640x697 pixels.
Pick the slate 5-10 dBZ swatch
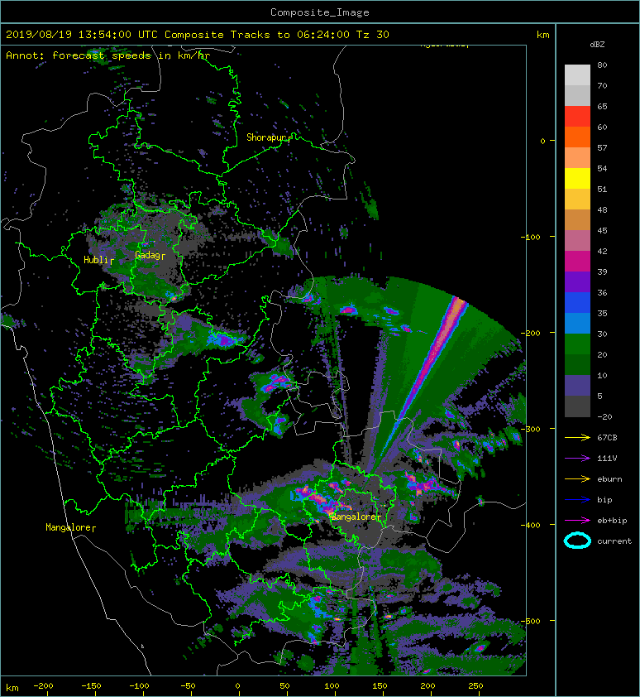point(577,385)
